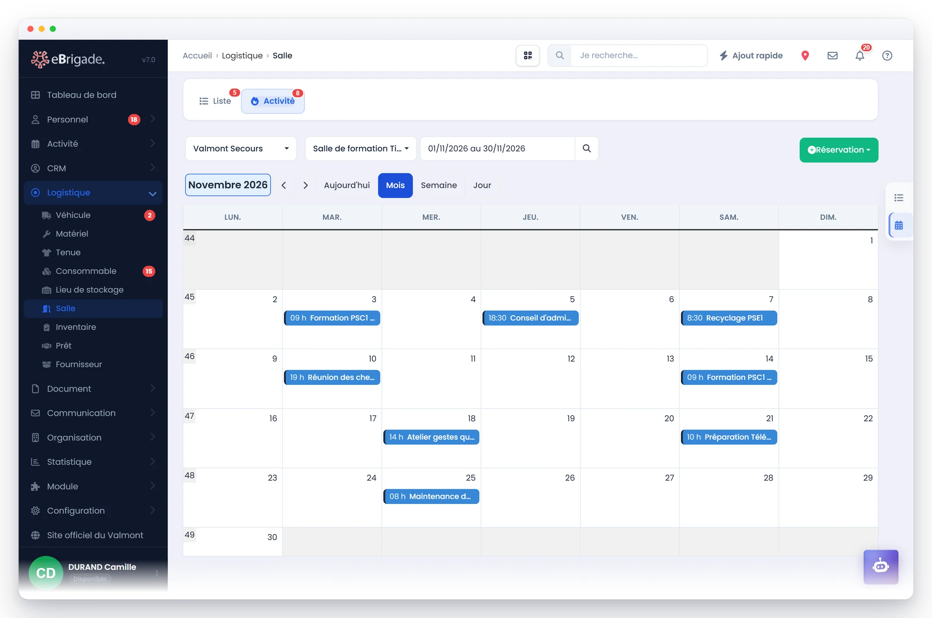The height and width of the screenshot is (618, 932).
Task: Expand Personnel menu chevron
Action: pos(152,119)
